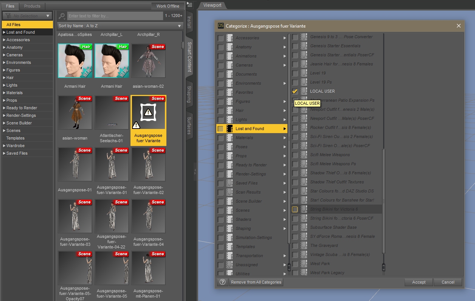Expand the Hair node in Files tree
Screen dimensions: 475x301
click(x=4, y=78)
